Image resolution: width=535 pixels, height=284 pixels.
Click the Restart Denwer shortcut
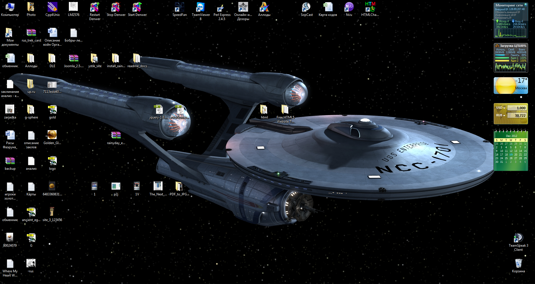pyautogui.click(x=95, y=11)
